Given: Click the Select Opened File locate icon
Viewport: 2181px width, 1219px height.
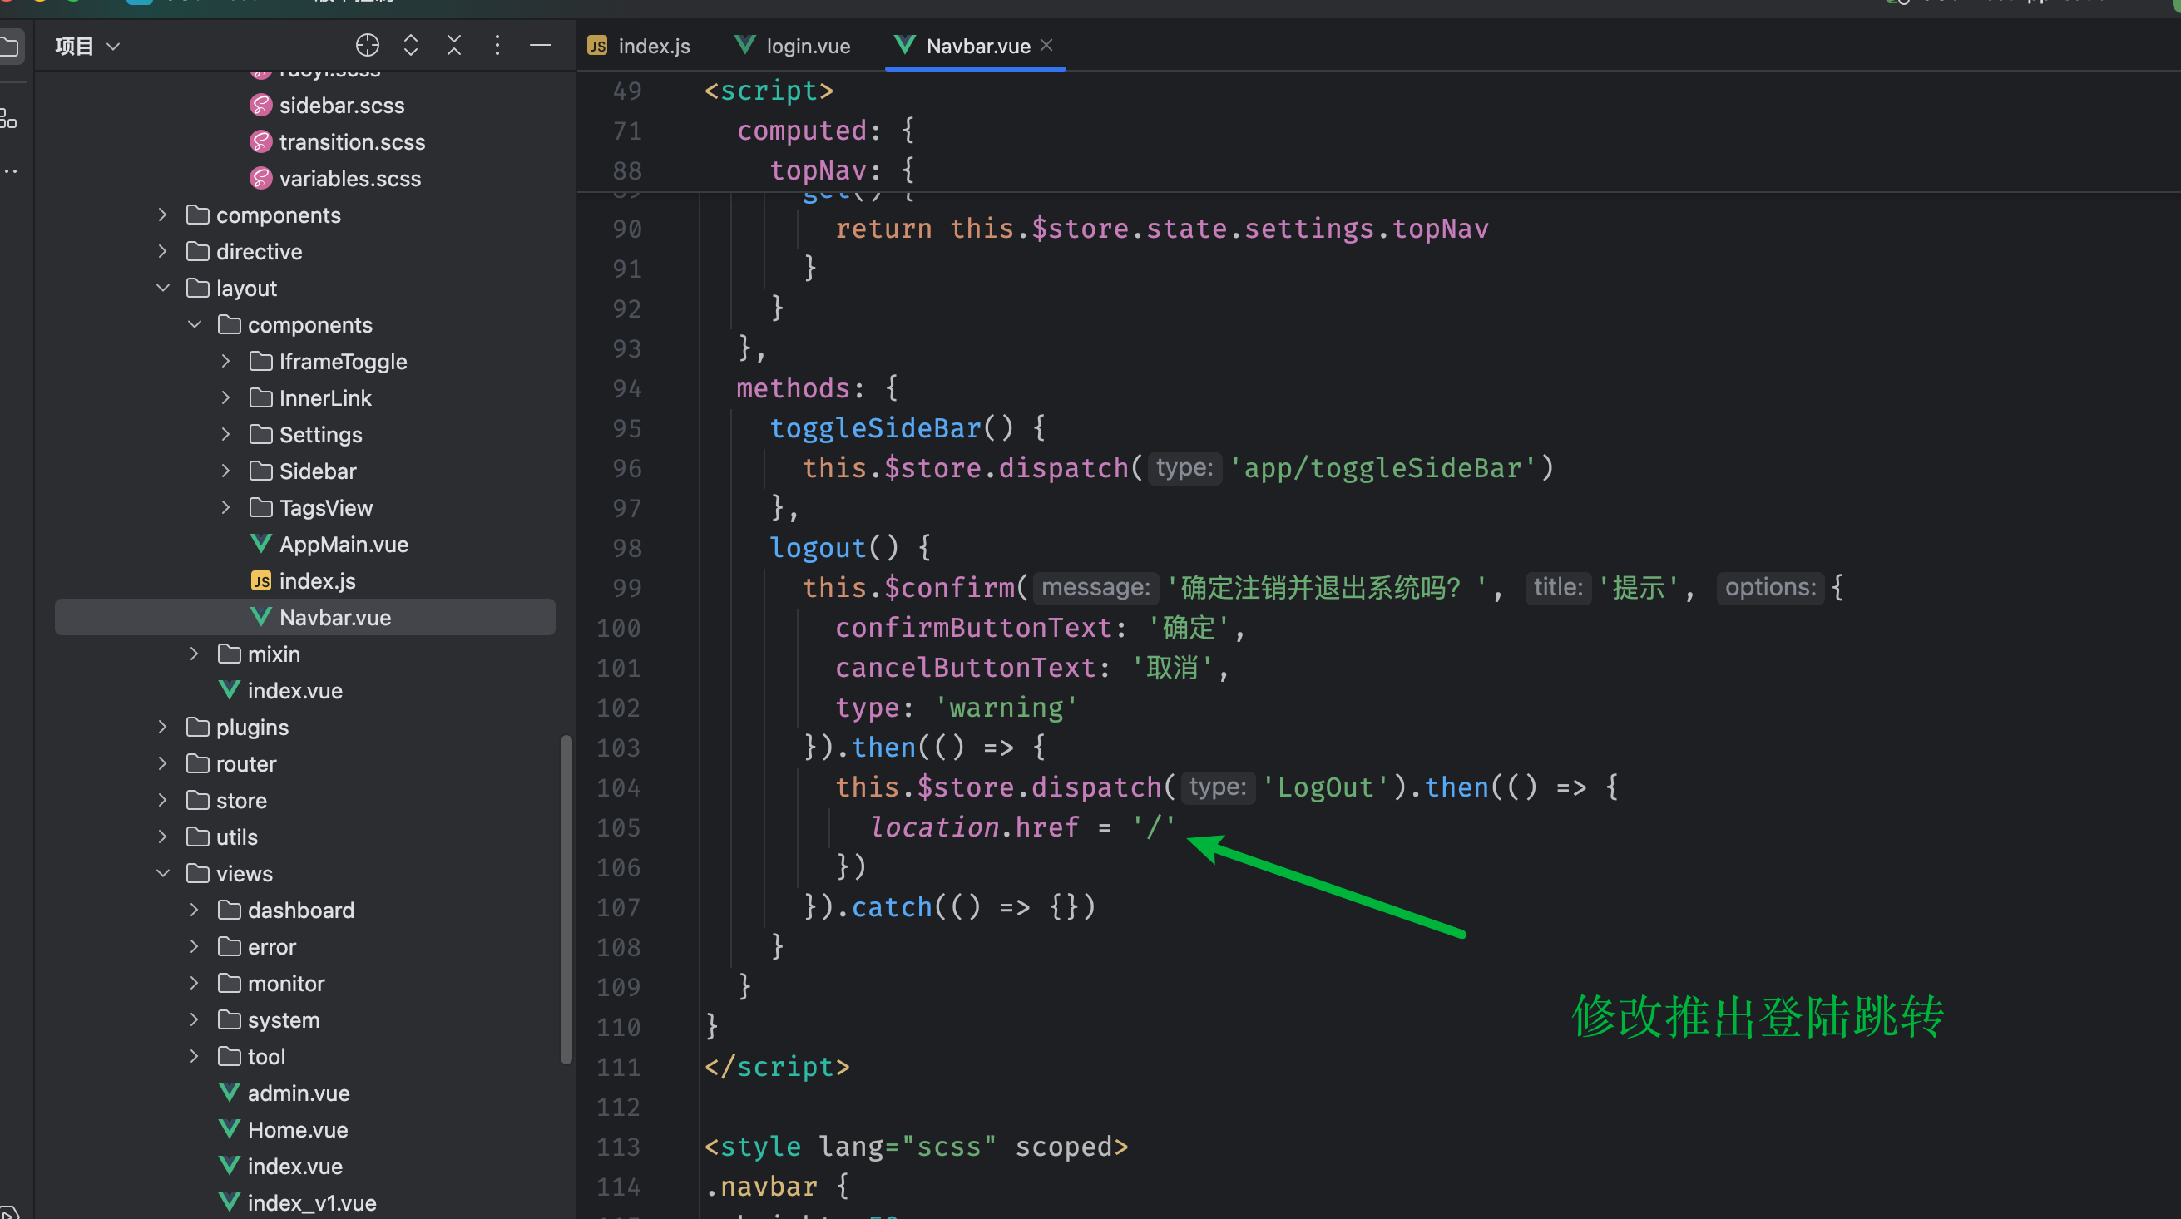Looking at the screenshot, I should (368, 45).
